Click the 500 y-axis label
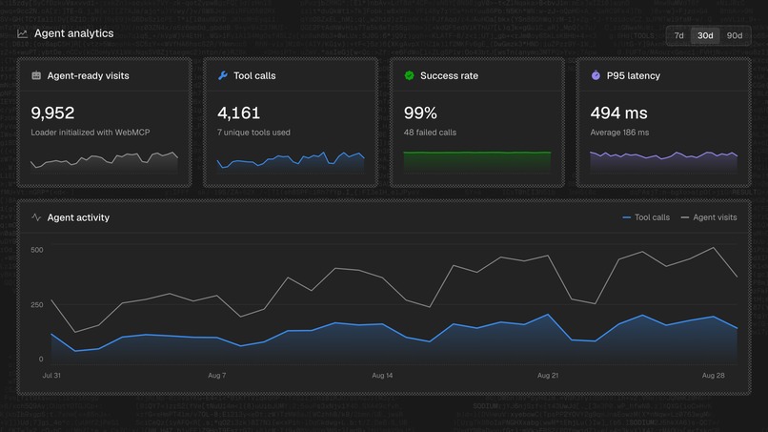Image resolution: width=768 pixels, height=432 pixels. [37, 250]
